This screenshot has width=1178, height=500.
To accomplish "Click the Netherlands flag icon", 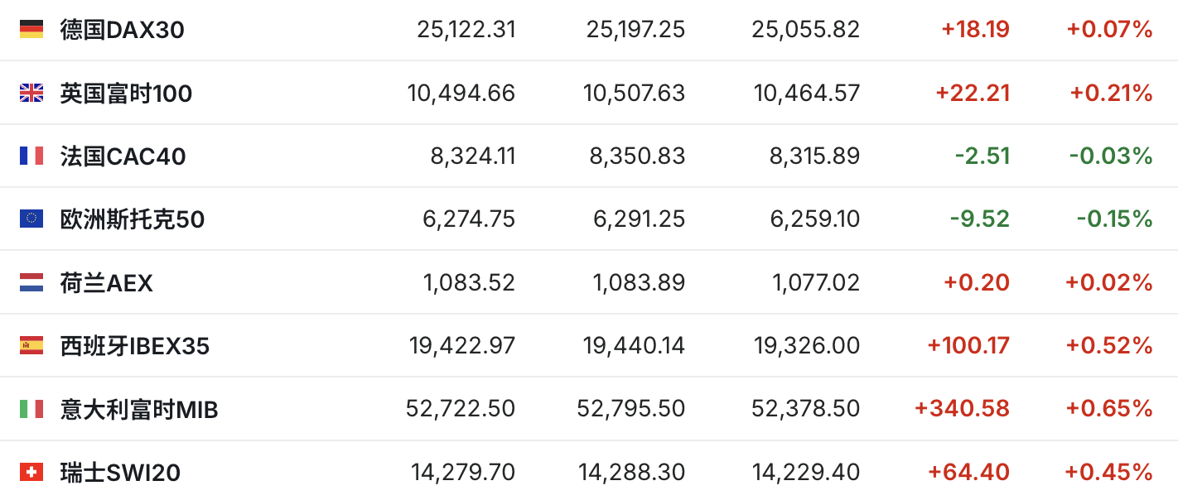I will coord(31,282).
